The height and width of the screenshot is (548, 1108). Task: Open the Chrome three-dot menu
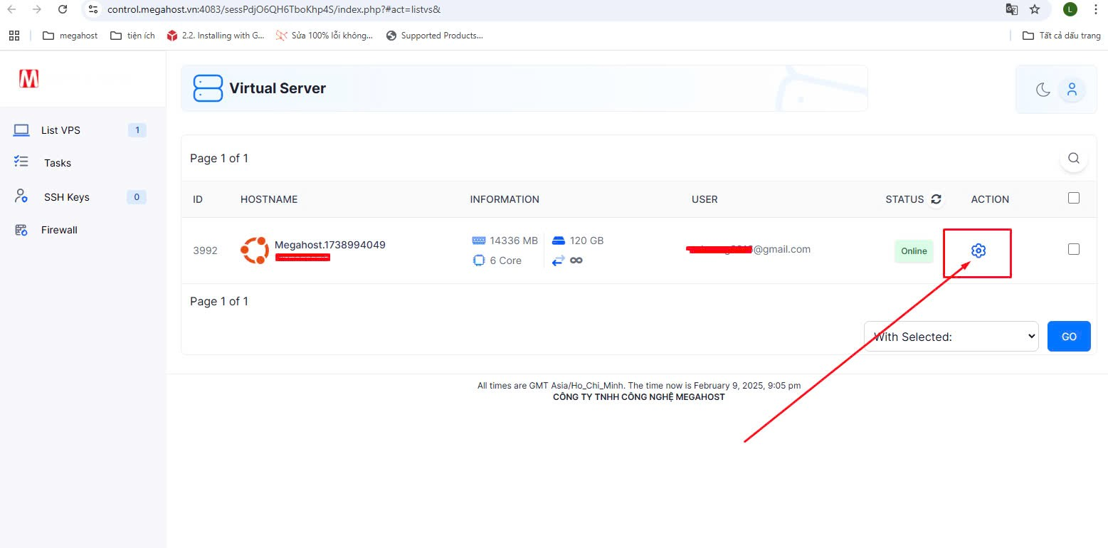(1095, 10)
